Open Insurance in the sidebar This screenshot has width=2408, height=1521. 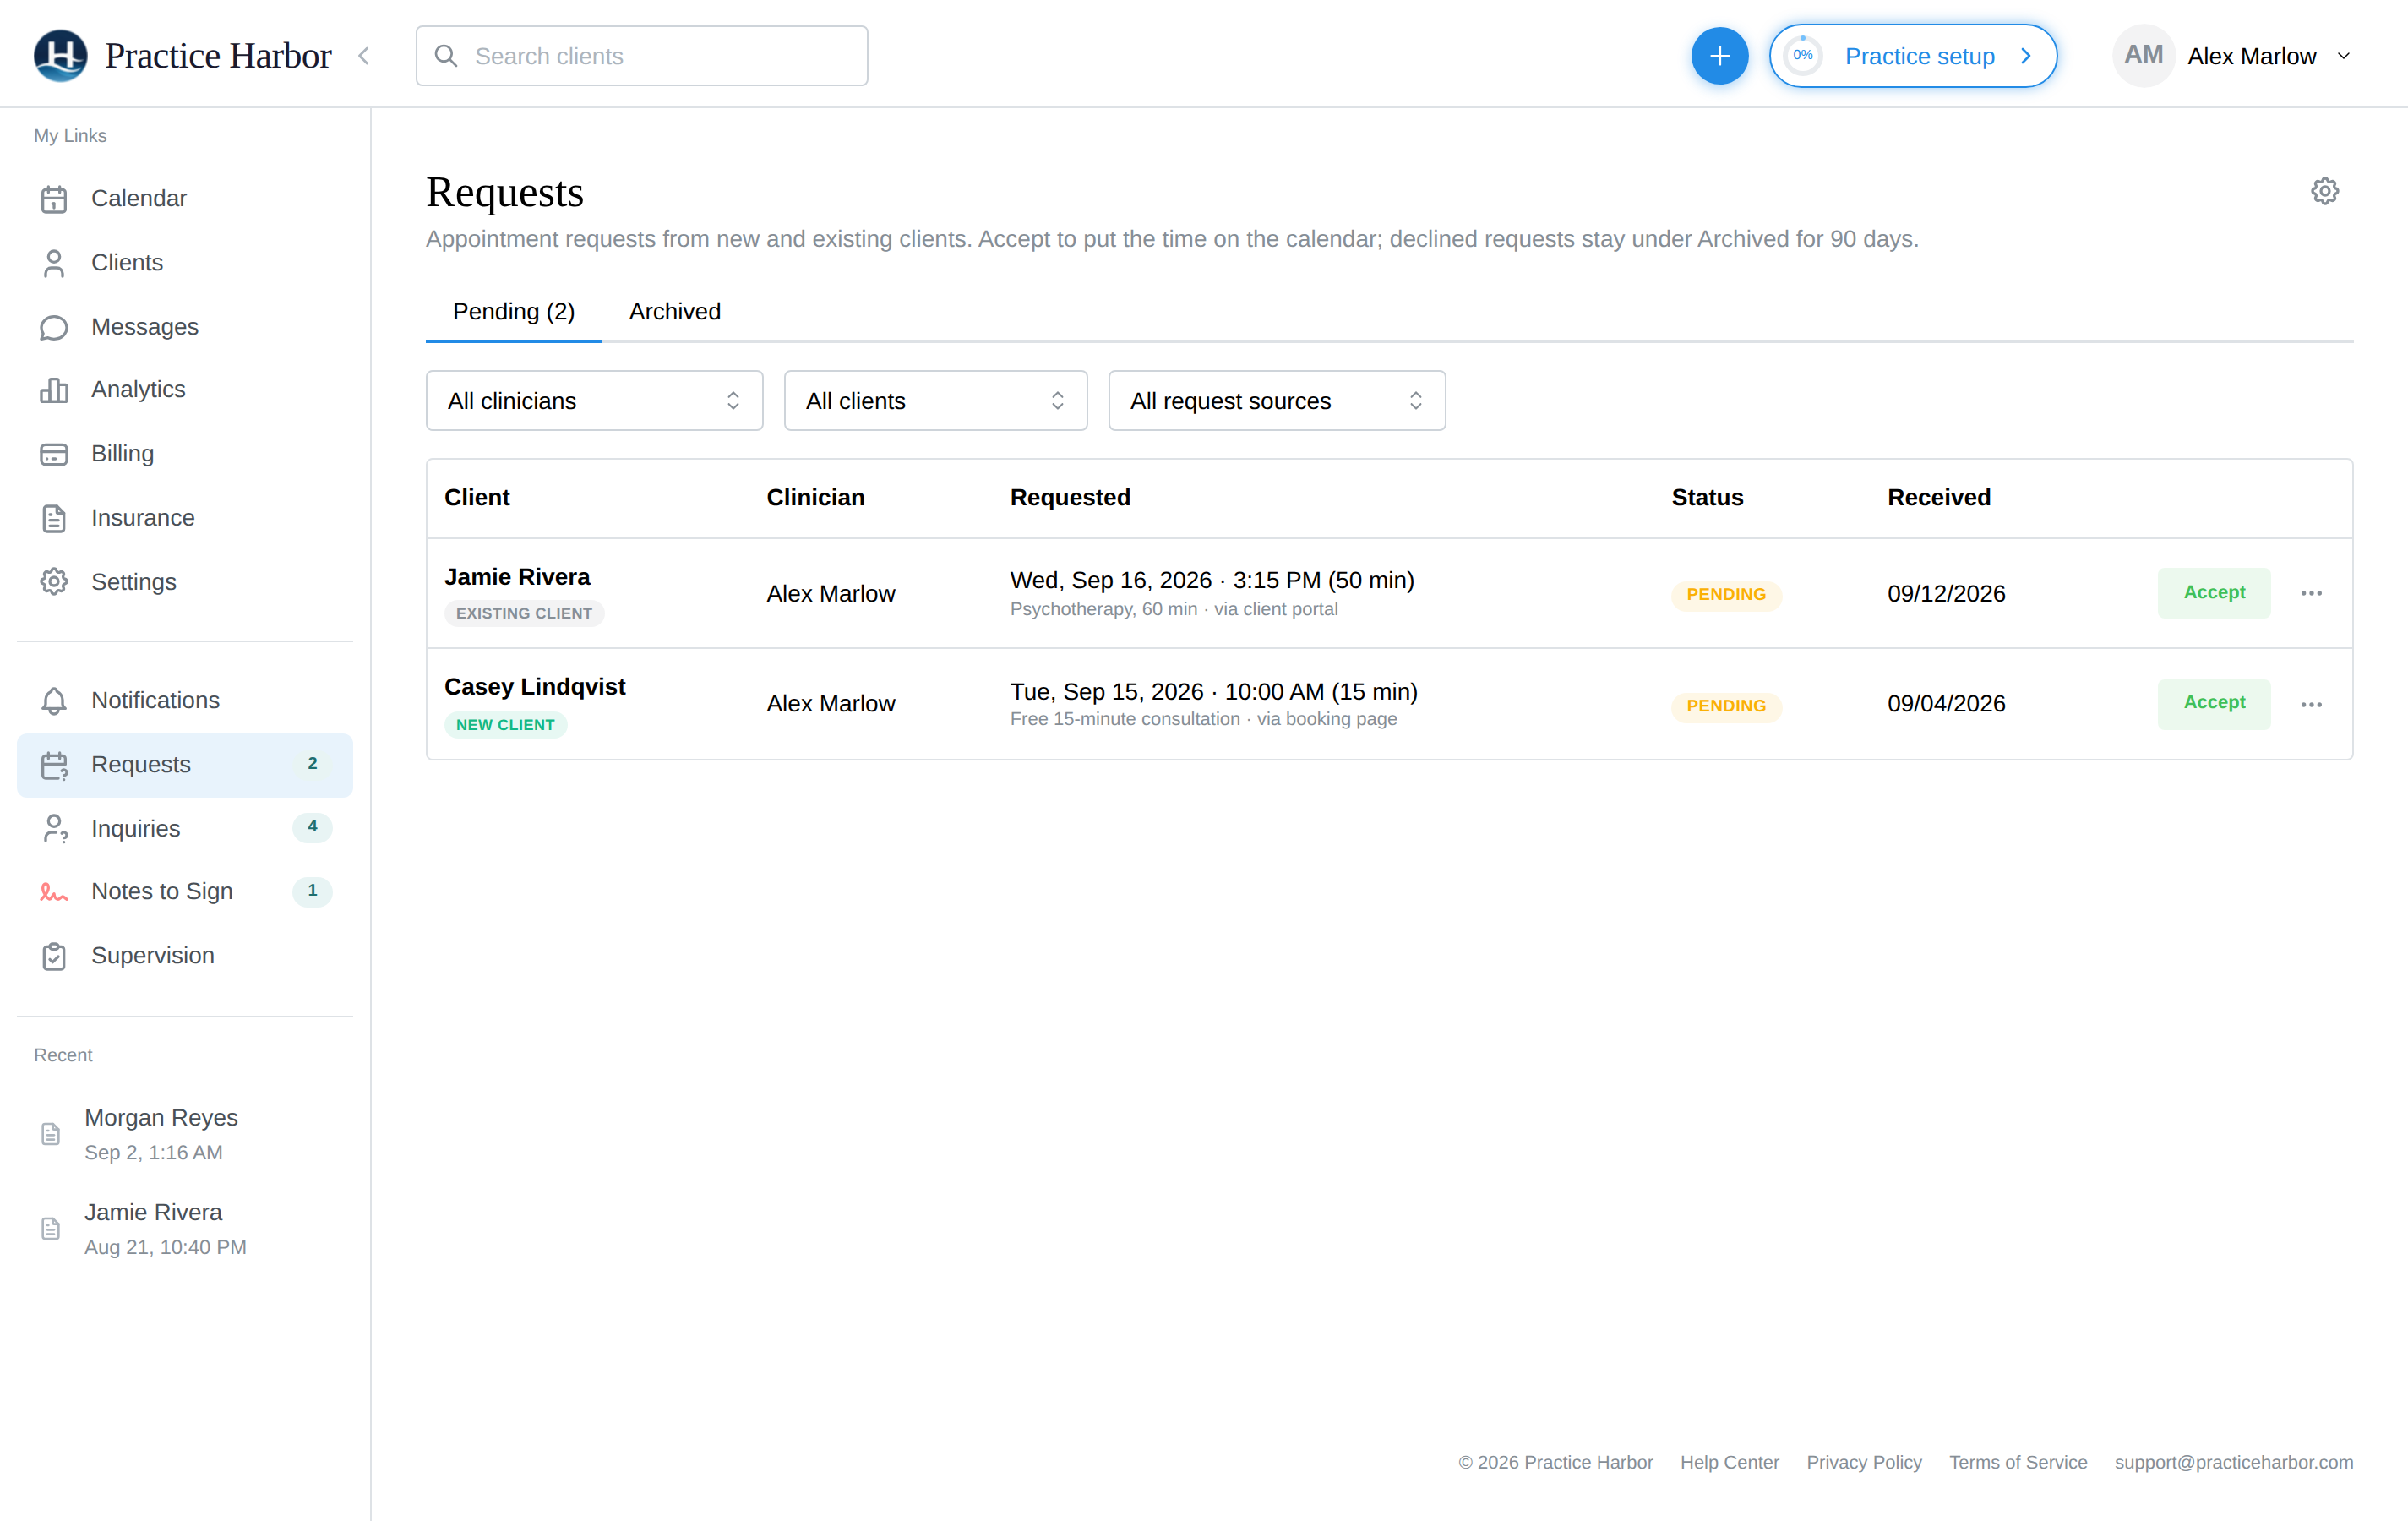tap(185, 518)
